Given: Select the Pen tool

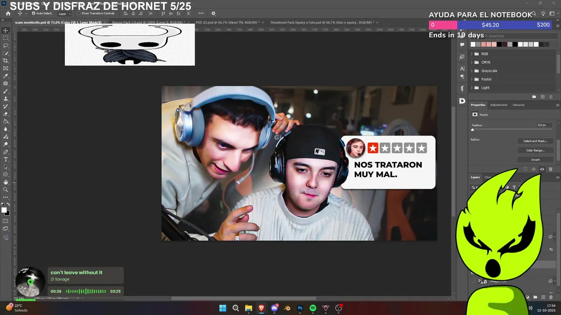Looking at the screenshot, I should point(6,152).
